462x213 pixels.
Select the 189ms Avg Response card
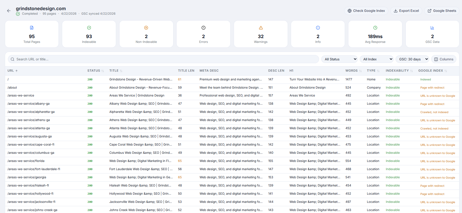tap(375, 34)
